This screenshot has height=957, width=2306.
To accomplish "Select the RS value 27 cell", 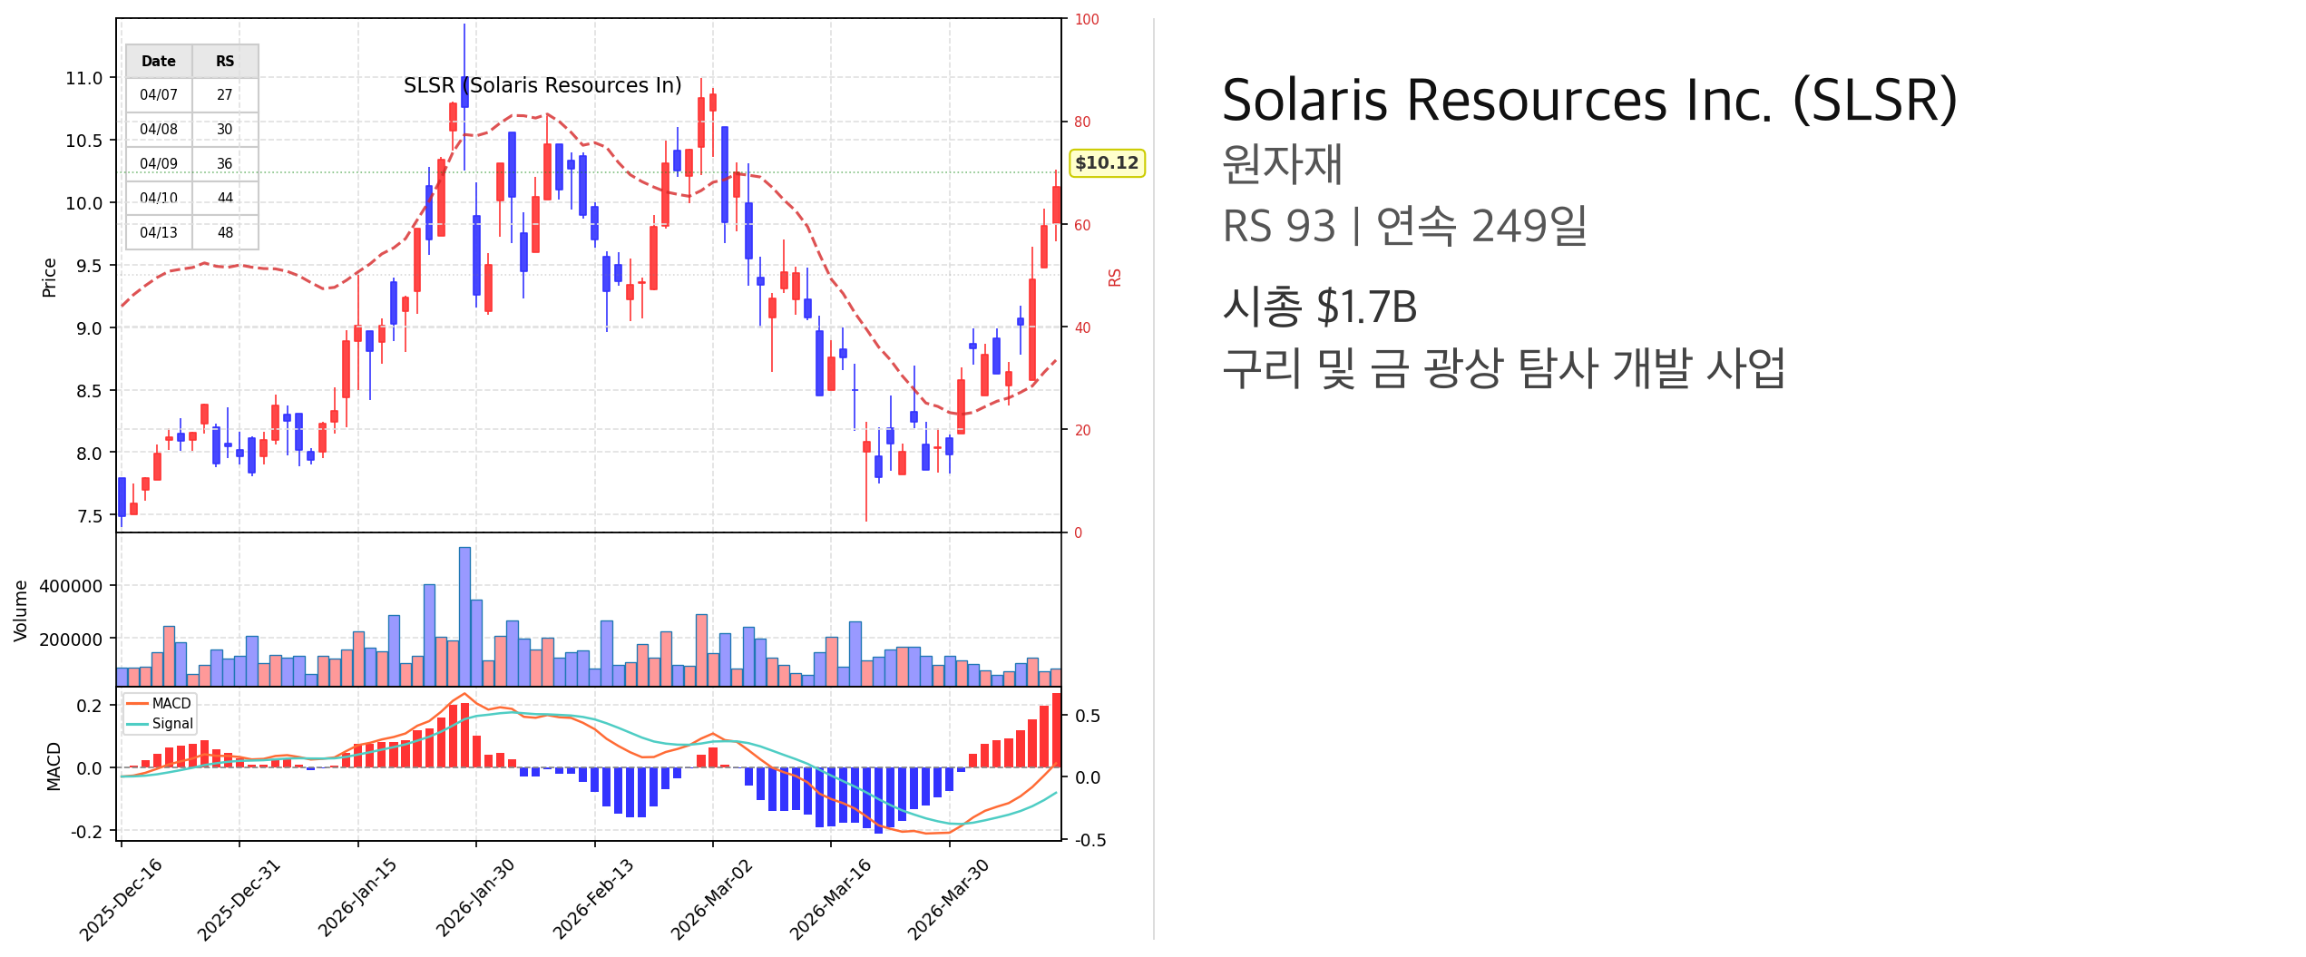I will pyautogui.click(x=225, y=95).
